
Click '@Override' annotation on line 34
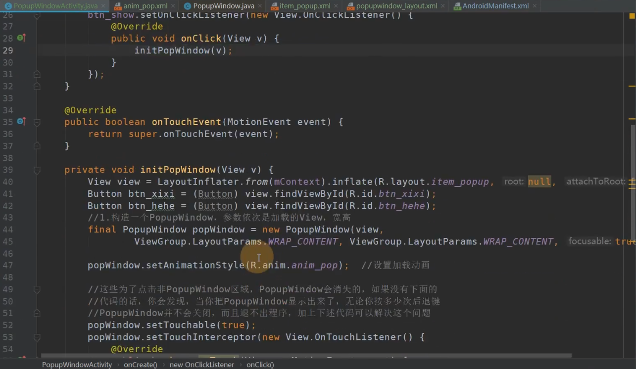(x=91, y=110)
